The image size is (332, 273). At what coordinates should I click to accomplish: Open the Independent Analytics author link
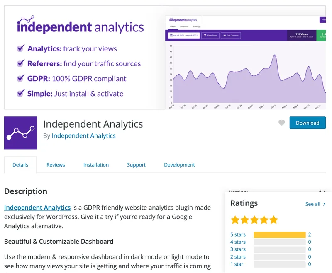(83, 136)
